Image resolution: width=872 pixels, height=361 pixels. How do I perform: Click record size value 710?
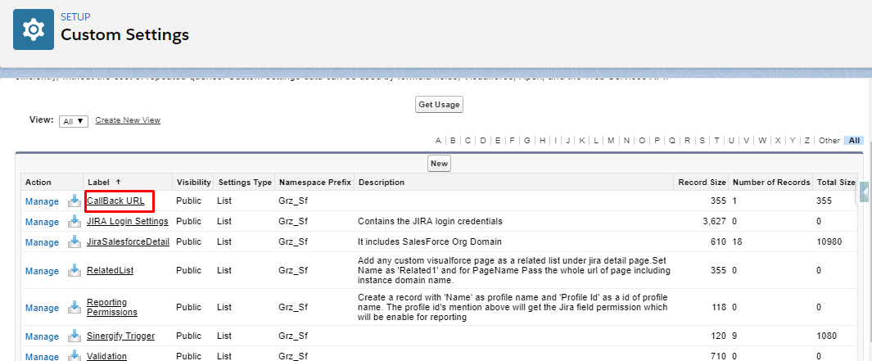[x=719, y=356]
